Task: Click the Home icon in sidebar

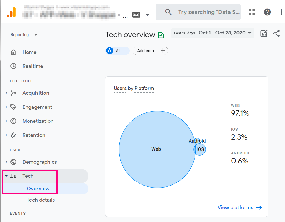Action: (x=13, y=52)
